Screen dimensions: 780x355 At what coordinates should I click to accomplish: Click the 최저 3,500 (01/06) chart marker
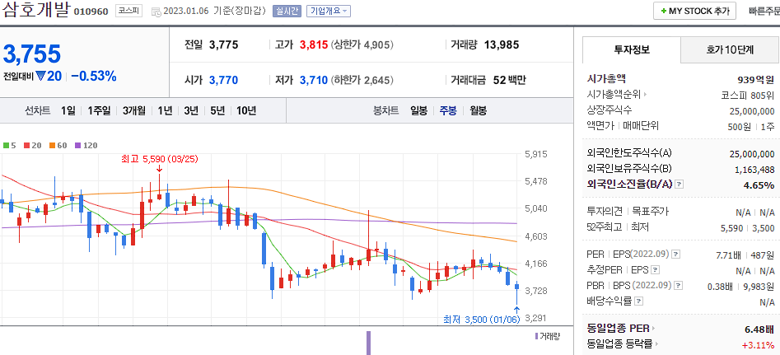point(482,320)
